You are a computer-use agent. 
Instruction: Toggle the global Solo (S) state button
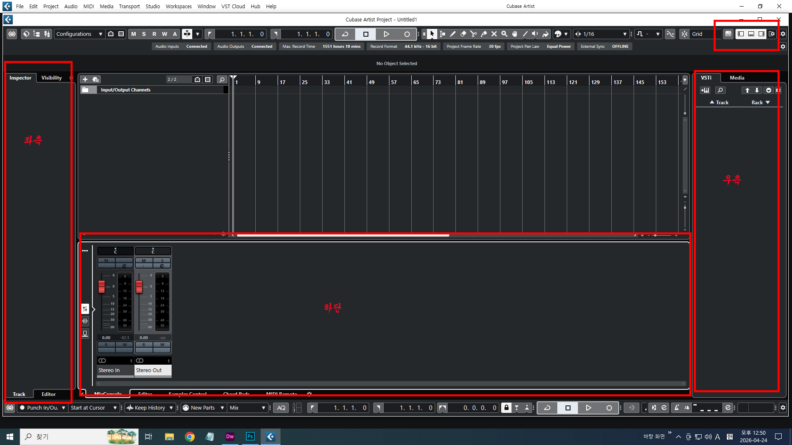144,34
